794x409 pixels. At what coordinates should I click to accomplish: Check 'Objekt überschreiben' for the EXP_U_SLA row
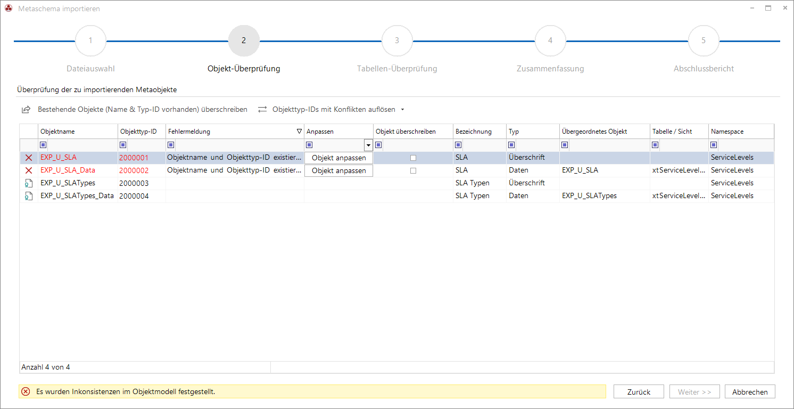click(x=413, y=158)
